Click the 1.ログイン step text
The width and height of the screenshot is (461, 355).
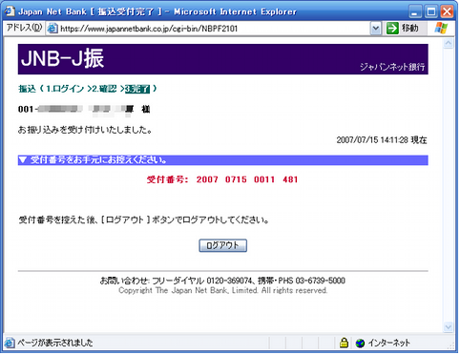click(65, 89)
